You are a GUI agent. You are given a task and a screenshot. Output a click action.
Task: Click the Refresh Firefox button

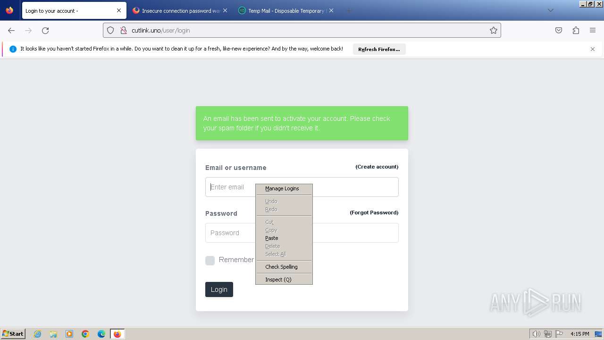379,49
